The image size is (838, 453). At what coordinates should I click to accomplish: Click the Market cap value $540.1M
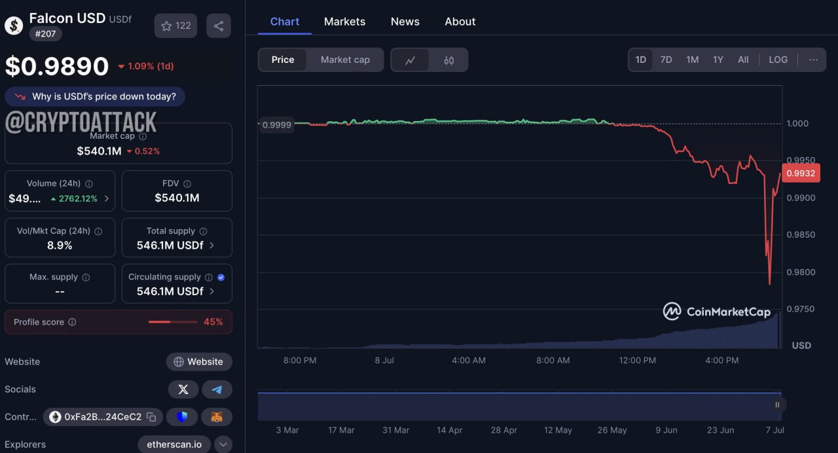(x=99, y=151)
